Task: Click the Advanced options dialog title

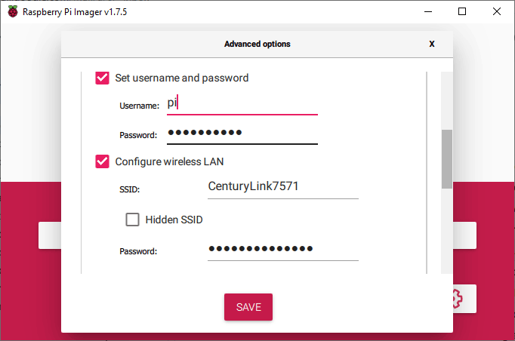Action: (257, 45)
